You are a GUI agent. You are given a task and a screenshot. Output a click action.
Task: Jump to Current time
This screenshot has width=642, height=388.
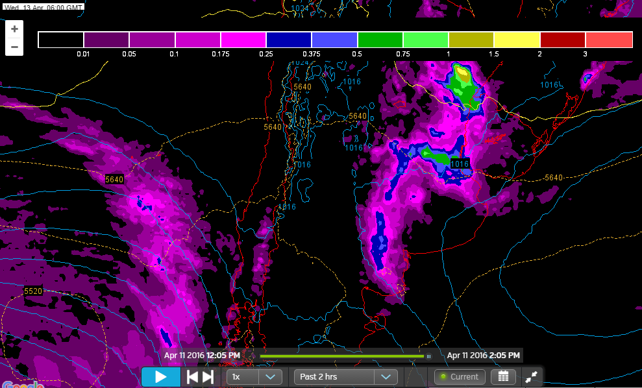pyautogui.click(x=460, y=376)
